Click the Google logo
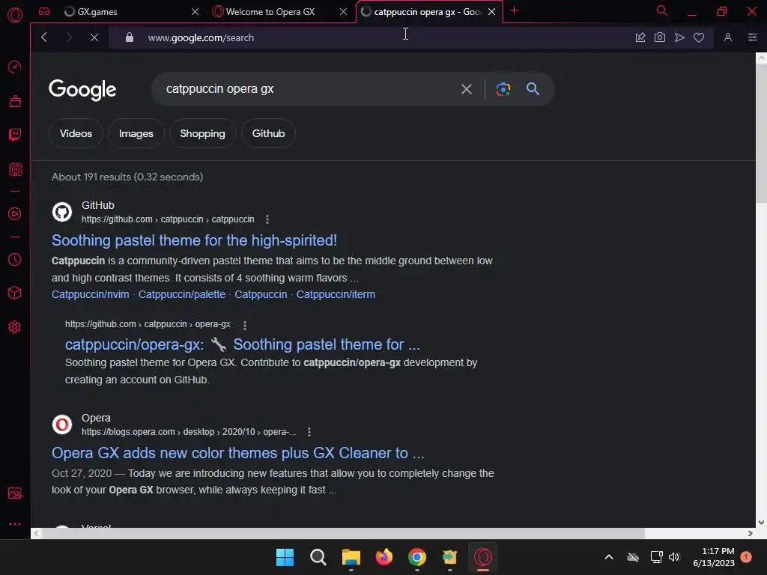 point(82,90)
